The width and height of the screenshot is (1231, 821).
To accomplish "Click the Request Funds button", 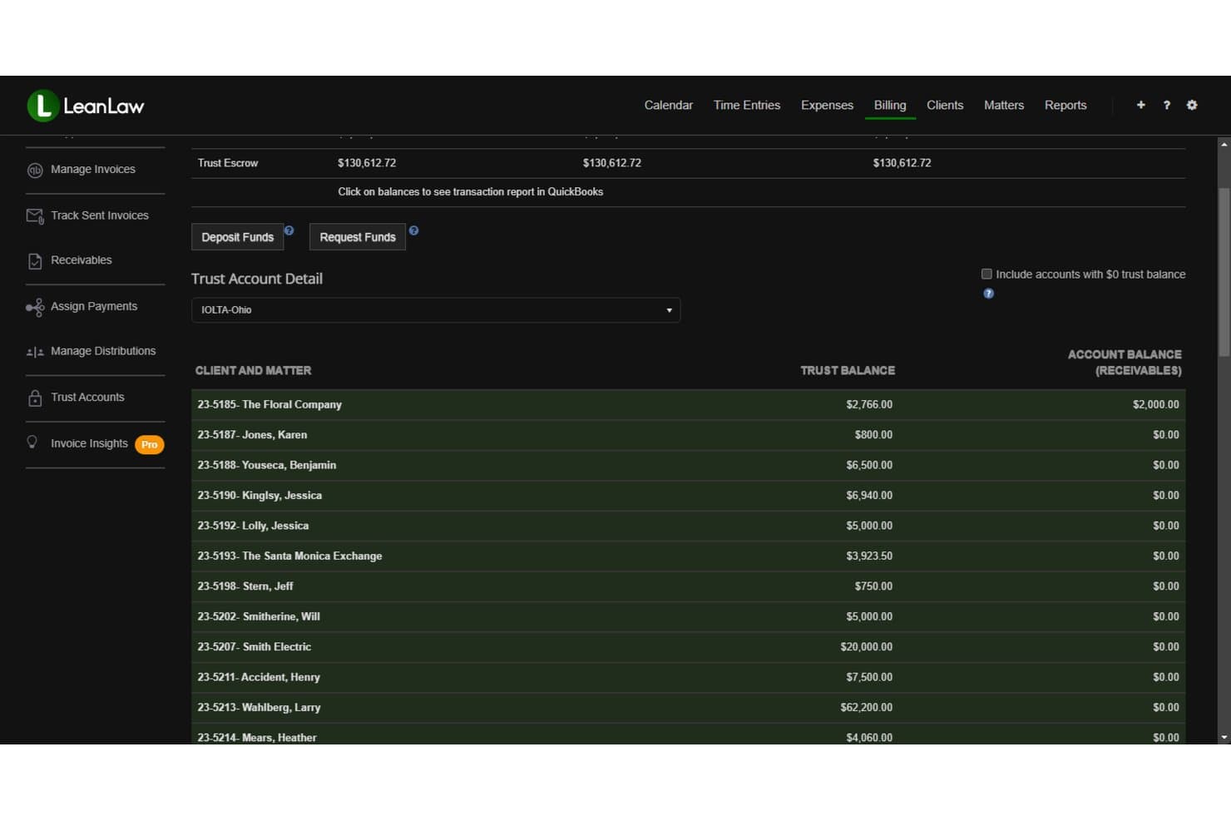I will (358, 237).
